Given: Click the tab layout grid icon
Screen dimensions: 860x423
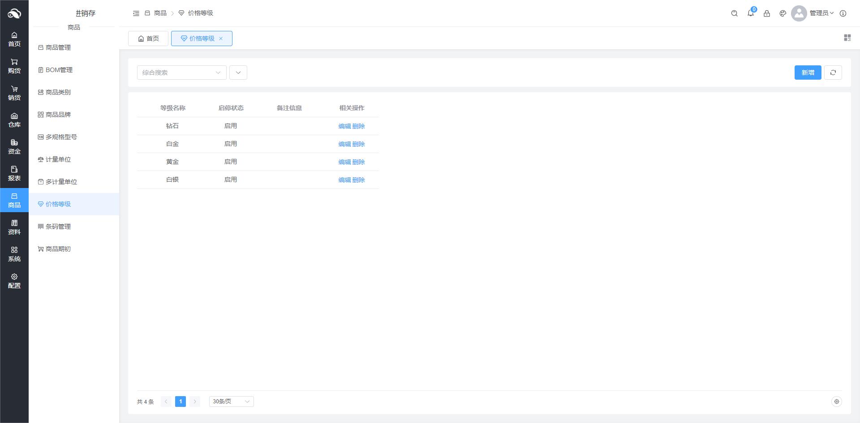Looking at the screenshot, I should pos(847,38).
